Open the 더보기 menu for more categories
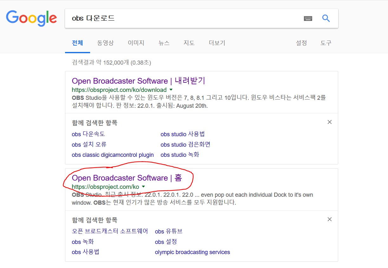Viewport: 388px width, 268px height. coord(217,43)
